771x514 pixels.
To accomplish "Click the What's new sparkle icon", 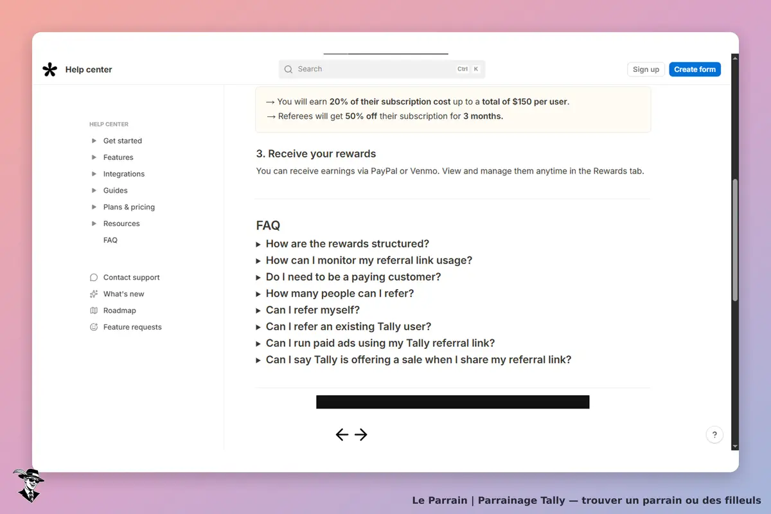I will (94, 294).
